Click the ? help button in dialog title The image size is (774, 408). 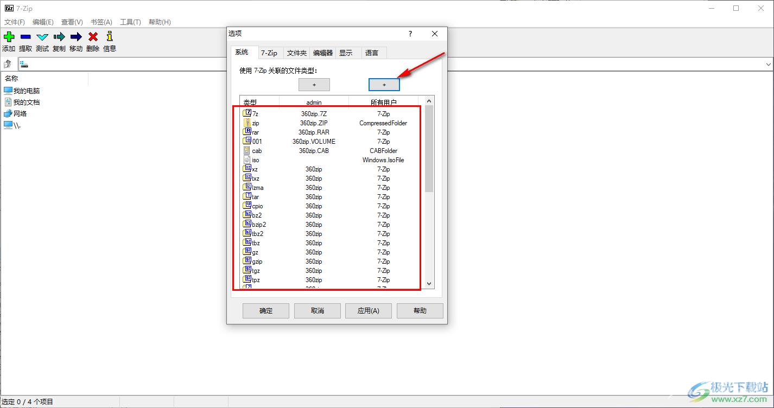coord(410,34)
